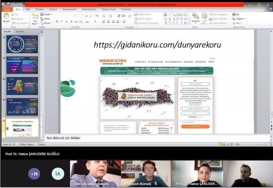Adjust the zoom slider in status bar
Screen dimensions: 273x188
click(252, 144)
